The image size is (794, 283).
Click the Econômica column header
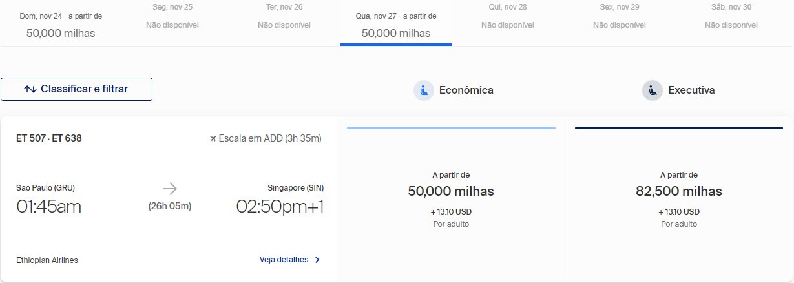[x=454, y=90]
